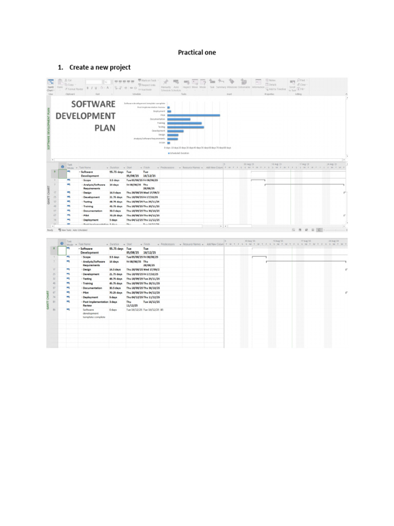Toggle Bold in the Font group
Viewport: 394px width, 526px height.
tap(88, 88)
